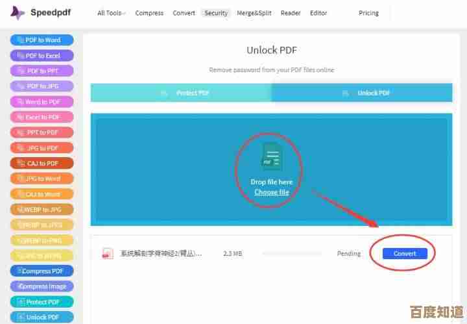The image size is (467, 324).
Task: Select Compress Image in sidebar
Action: (x=42, y=286)
